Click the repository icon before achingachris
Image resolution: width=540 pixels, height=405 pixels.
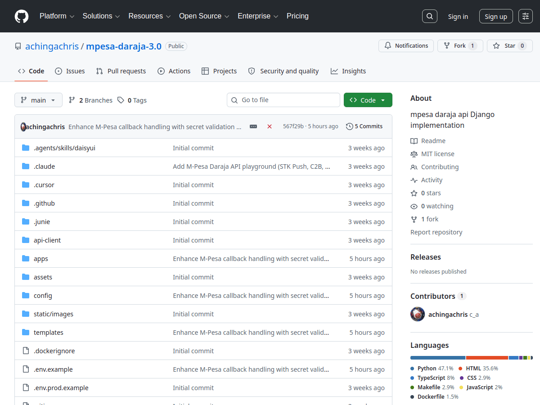click(x=18, y=46)
